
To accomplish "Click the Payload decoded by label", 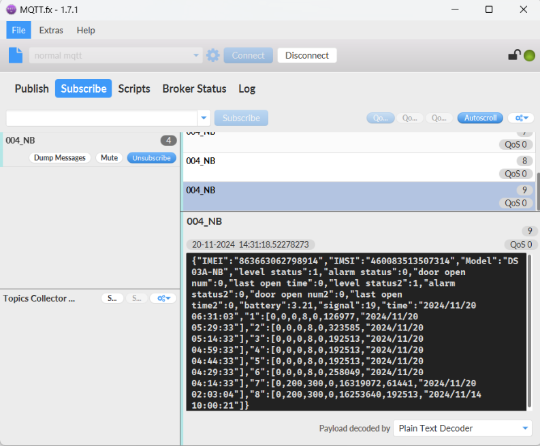I will (354, 428).
